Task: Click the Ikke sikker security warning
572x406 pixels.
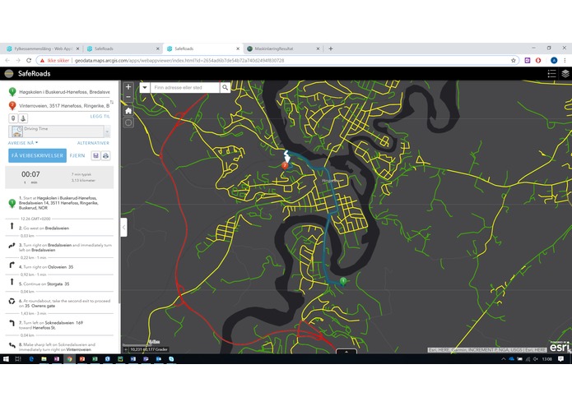Action: pyautogui.click(x=54, y=61)
